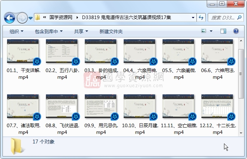Image resolution: width=247 pixels, height=159 pixels.
Task: Open the 包含到库中 menu
Action: point(49,31)
